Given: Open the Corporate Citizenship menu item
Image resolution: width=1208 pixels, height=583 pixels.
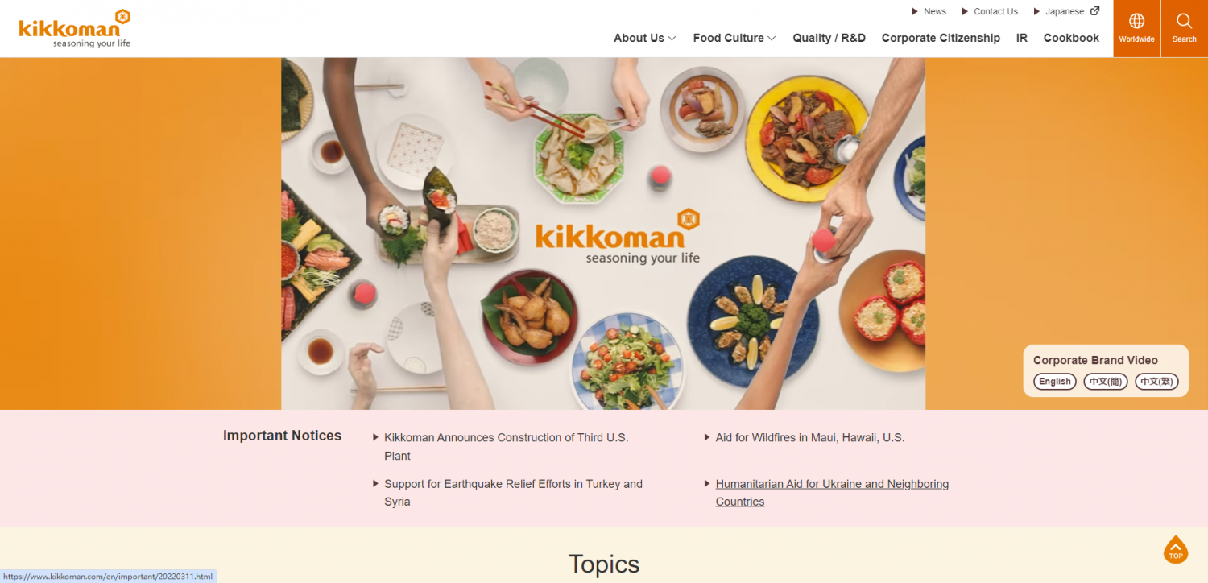Looking at the screenshot, I should pos(941,38).
